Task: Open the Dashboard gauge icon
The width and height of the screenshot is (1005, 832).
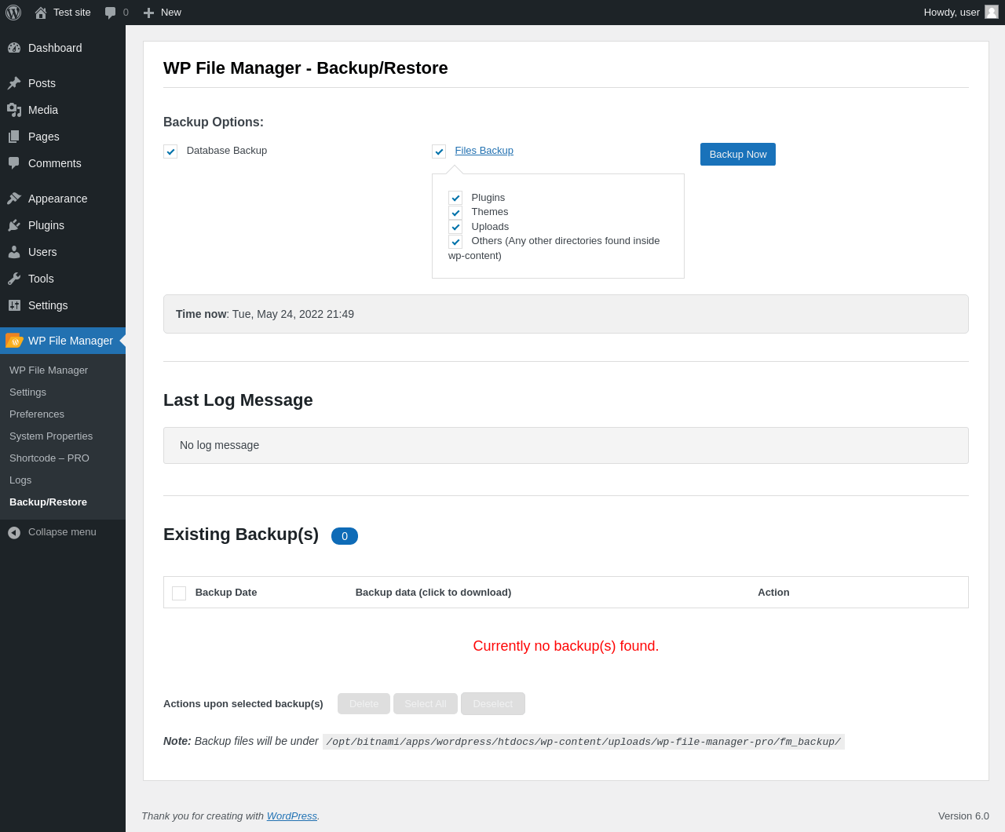Action: coord(14,48)
